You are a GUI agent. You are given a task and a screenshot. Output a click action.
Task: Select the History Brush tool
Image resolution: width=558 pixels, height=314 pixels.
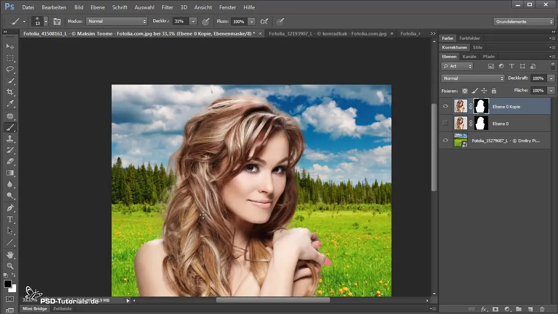pos(10,150)
